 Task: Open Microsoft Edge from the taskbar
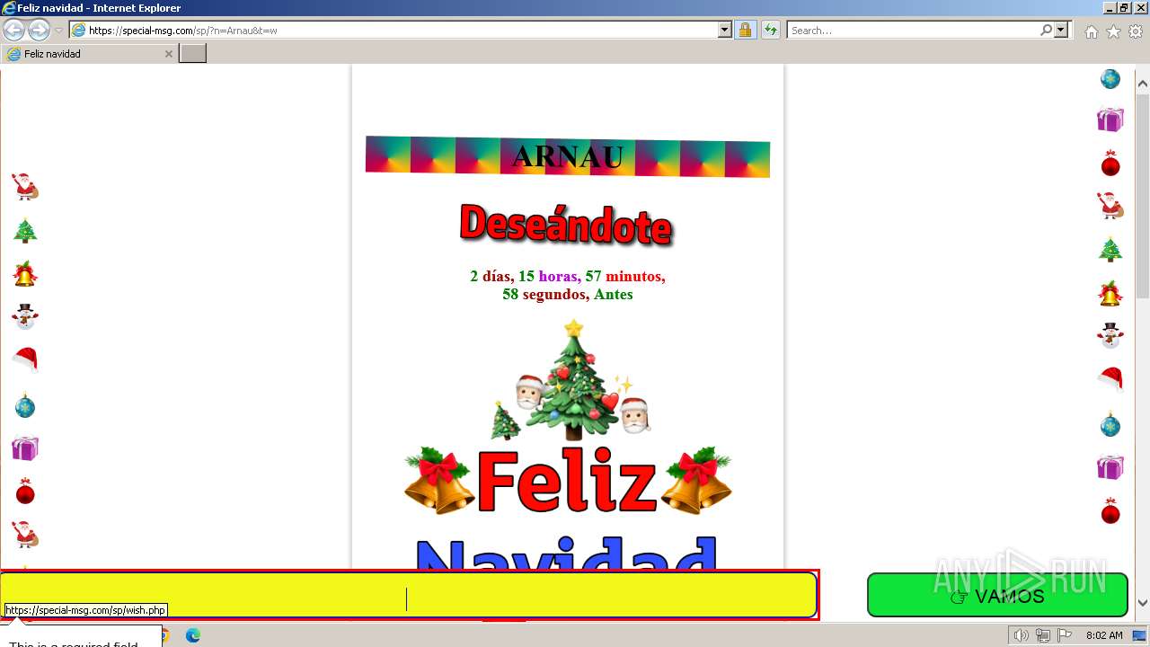pos(192,635)
